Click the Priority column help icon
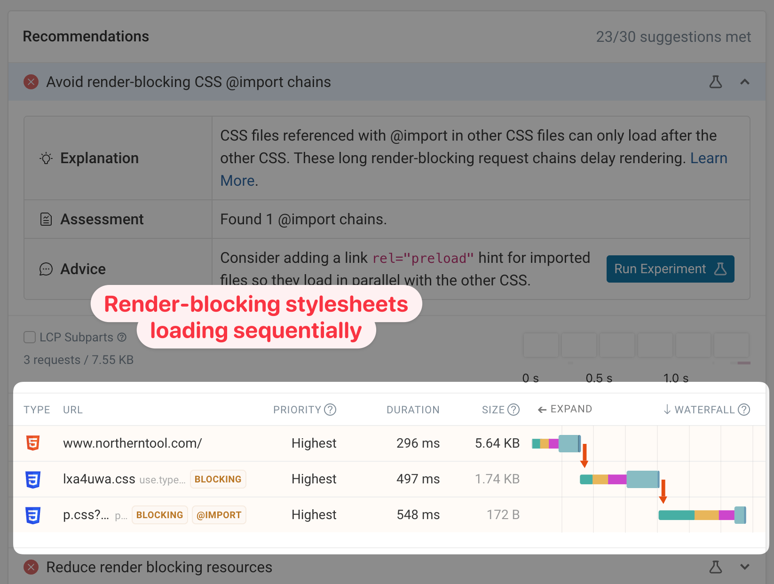Viewport: 774px width, 584px height. point(331,410)
